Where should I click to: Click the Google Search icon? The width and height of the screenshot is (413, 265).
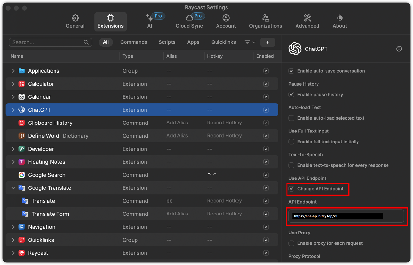pos(22,175)
